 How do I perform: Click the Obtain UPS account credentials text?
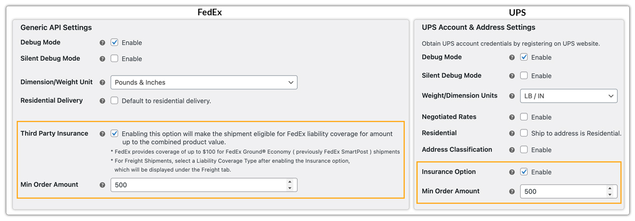pyautogui.click(x=511, y=43)
